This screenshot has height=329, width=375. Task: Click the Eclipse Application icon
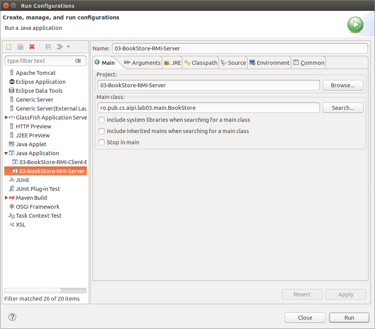12,81
